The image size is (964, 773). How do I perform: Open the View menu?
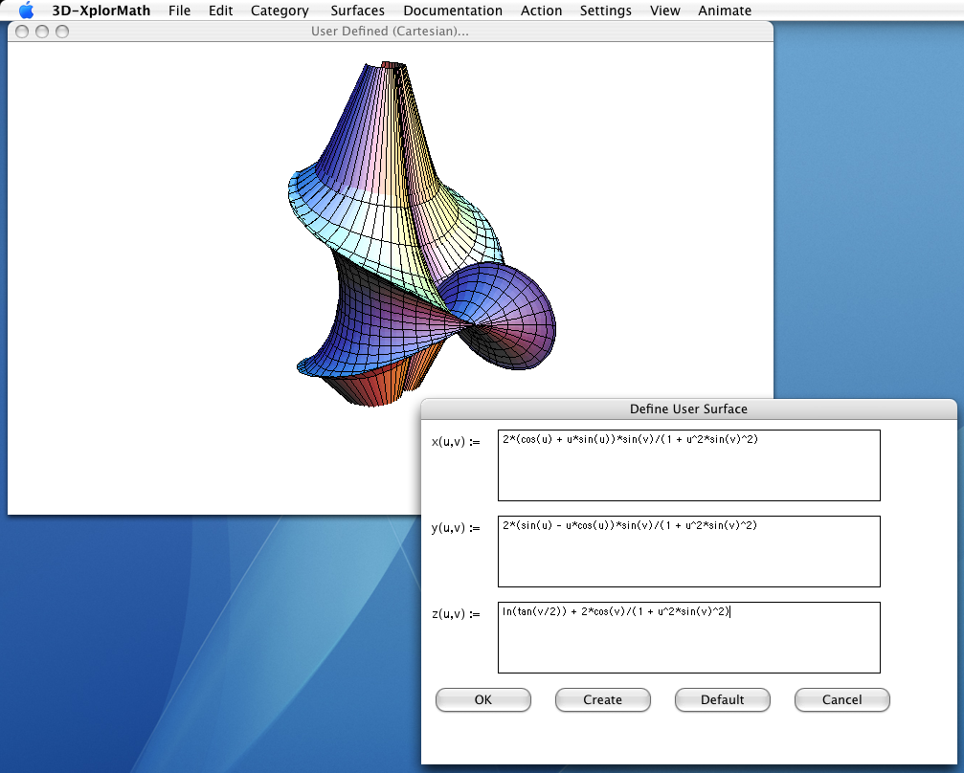click(x=665, y=11)
